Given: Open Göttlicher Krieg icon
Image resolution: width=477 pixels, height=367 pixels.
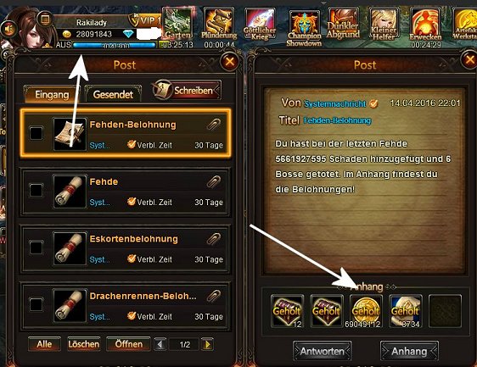Looking at the screenshot, I should [260, 25].
